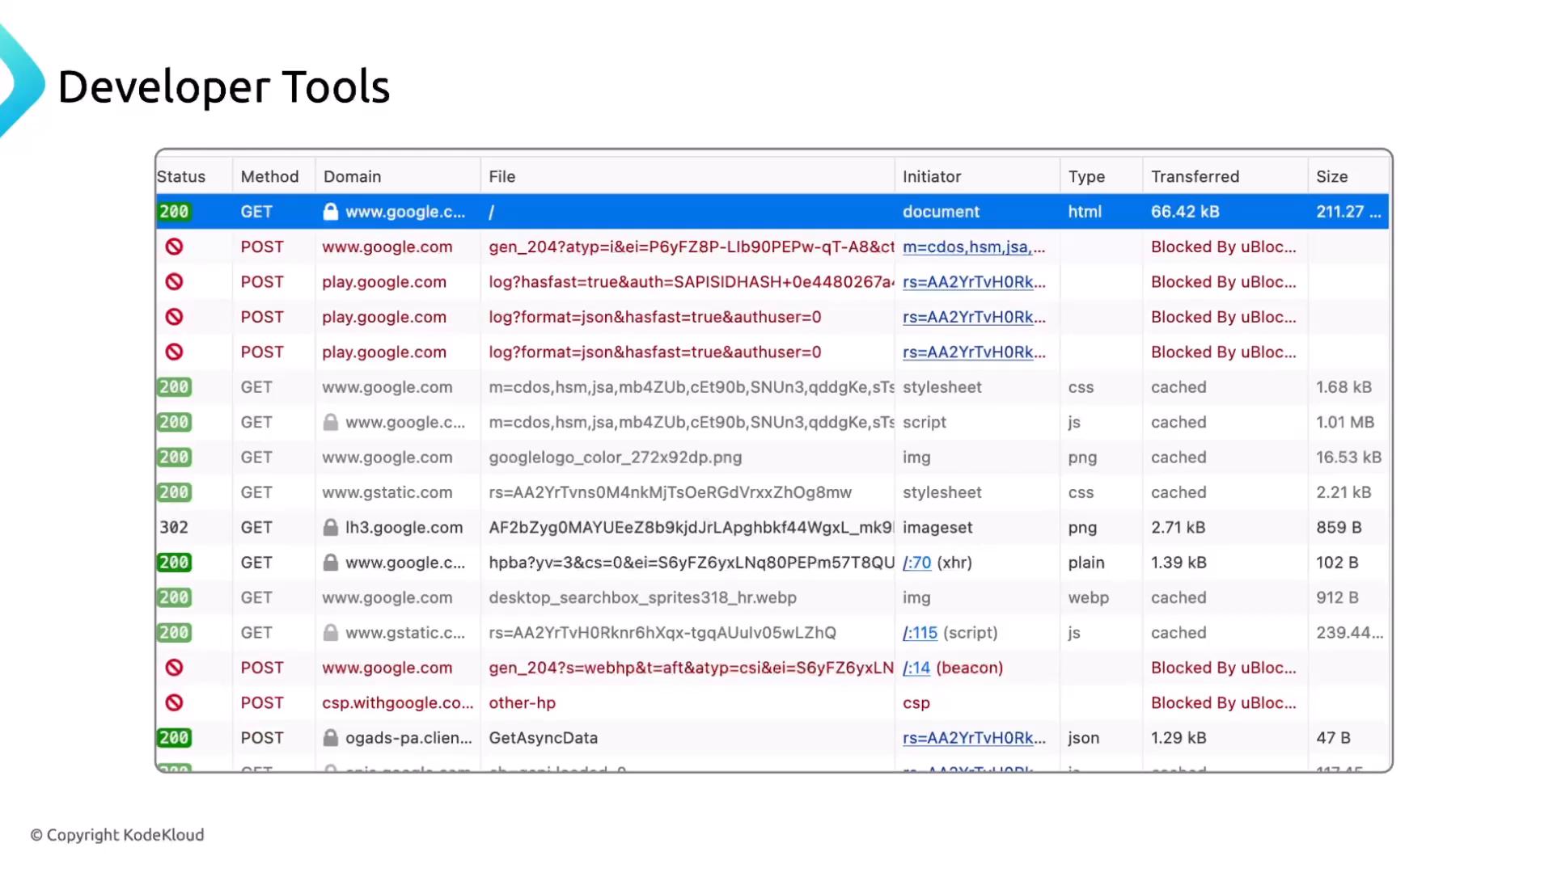The image size is (1553, 873).
Task: Click the 16.53 kB size value
Action: tap(1348, 457)
